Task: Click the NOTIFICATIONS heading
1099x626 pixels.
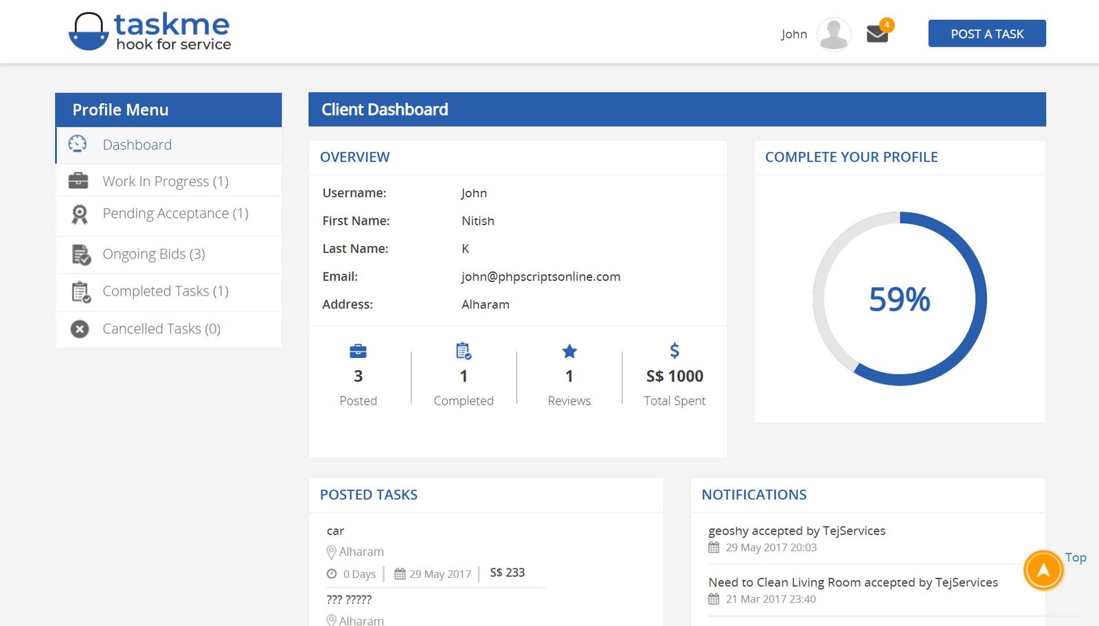Action: 754,495
